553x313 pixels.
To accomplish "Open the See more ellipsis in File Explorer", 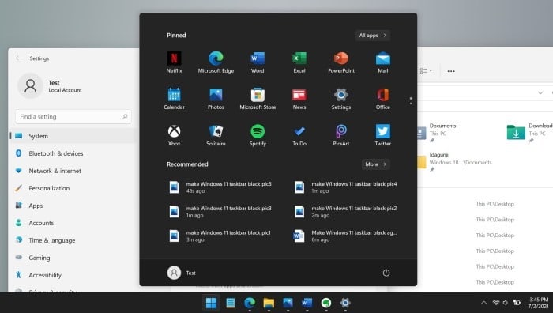I will pos(451,71).
